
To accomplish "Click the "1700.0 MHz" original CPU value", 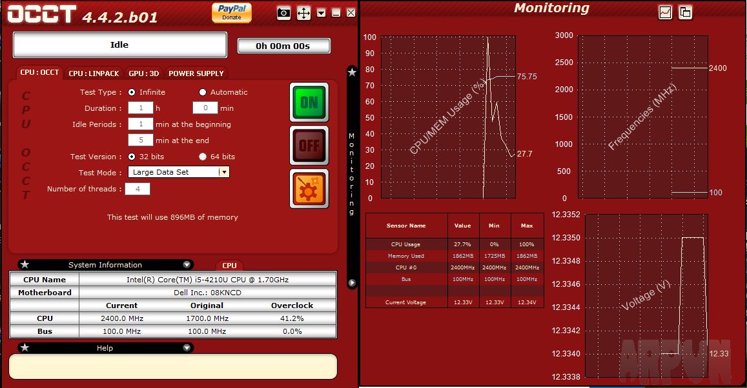I will 207,318.
